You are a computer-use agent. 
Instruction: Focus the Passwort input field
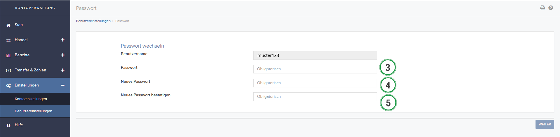coord(315,69)
